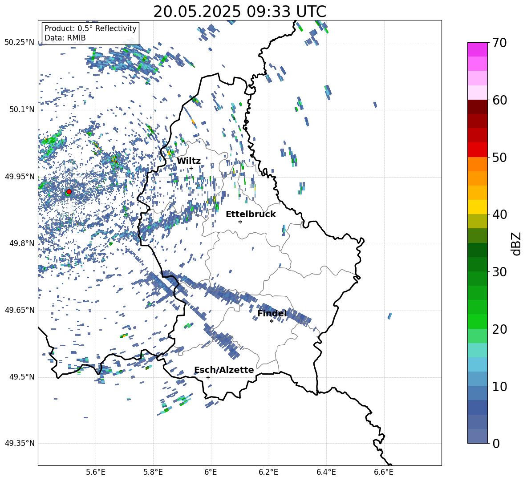Screen dimensions: 527x481
Task: Pick the magenta swatch at colorbar top
Action: pos(477,49)
